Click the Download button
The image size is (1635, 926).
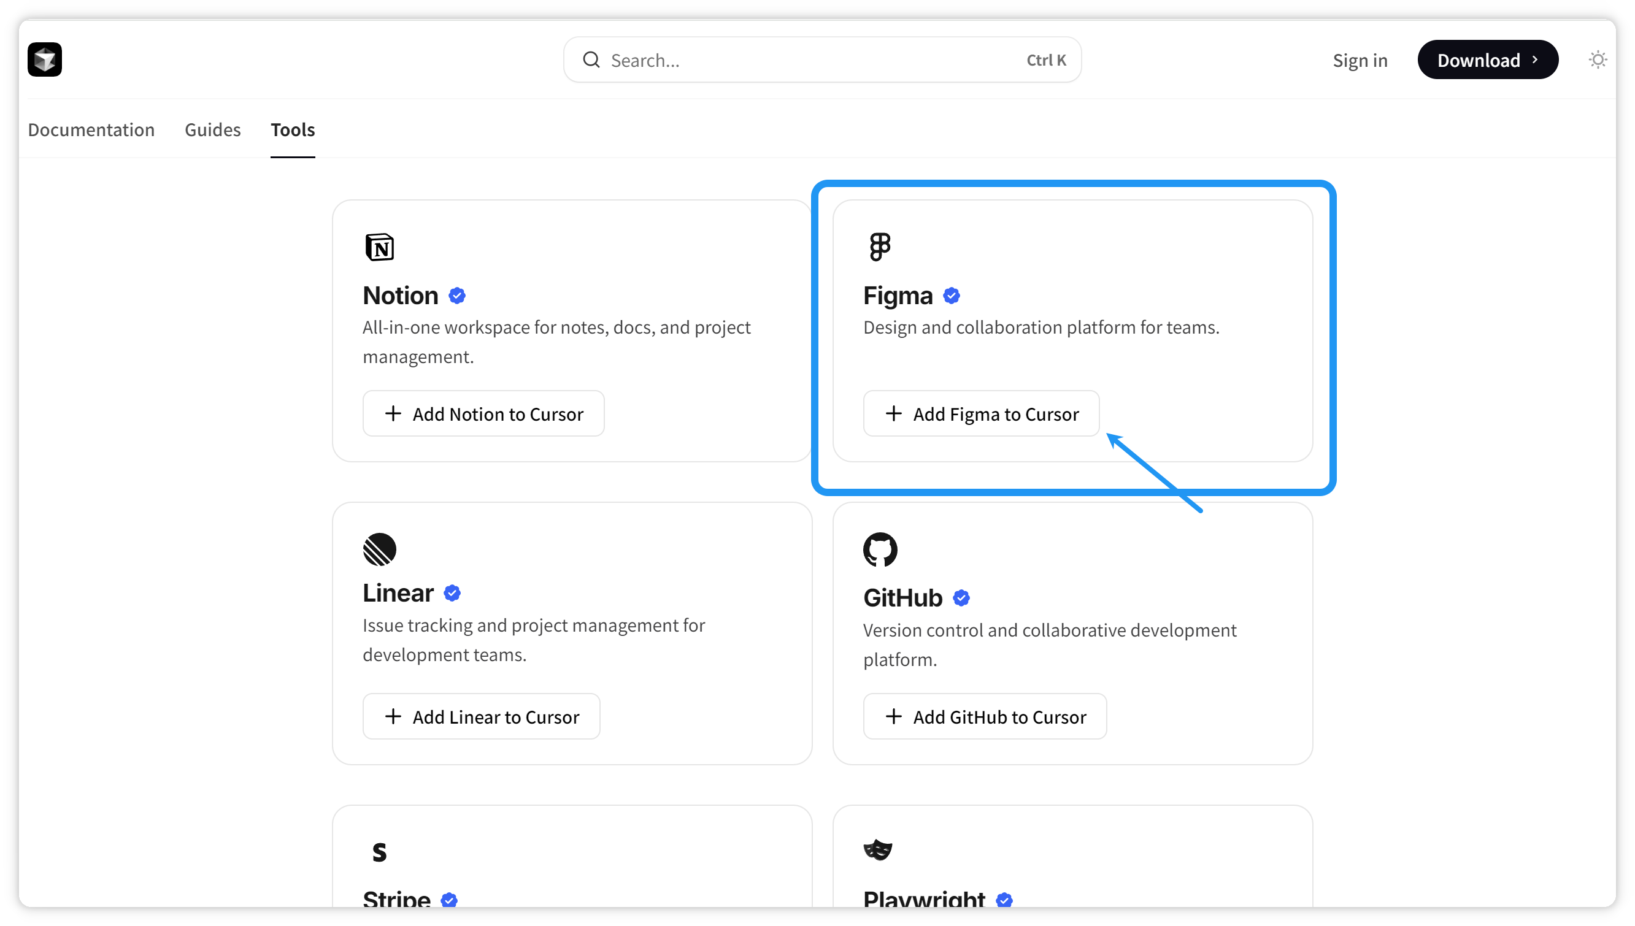[1487, 59]
